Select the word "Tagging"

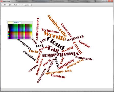coord(84,44)
